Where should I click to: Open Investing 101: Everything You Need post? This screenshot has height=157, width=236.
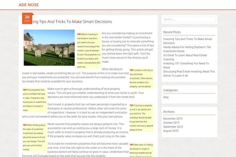click(186, 66)
